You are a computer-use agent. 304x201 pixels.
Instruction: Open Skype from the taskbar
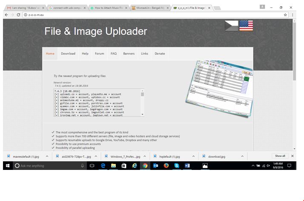tap(177, 166)
